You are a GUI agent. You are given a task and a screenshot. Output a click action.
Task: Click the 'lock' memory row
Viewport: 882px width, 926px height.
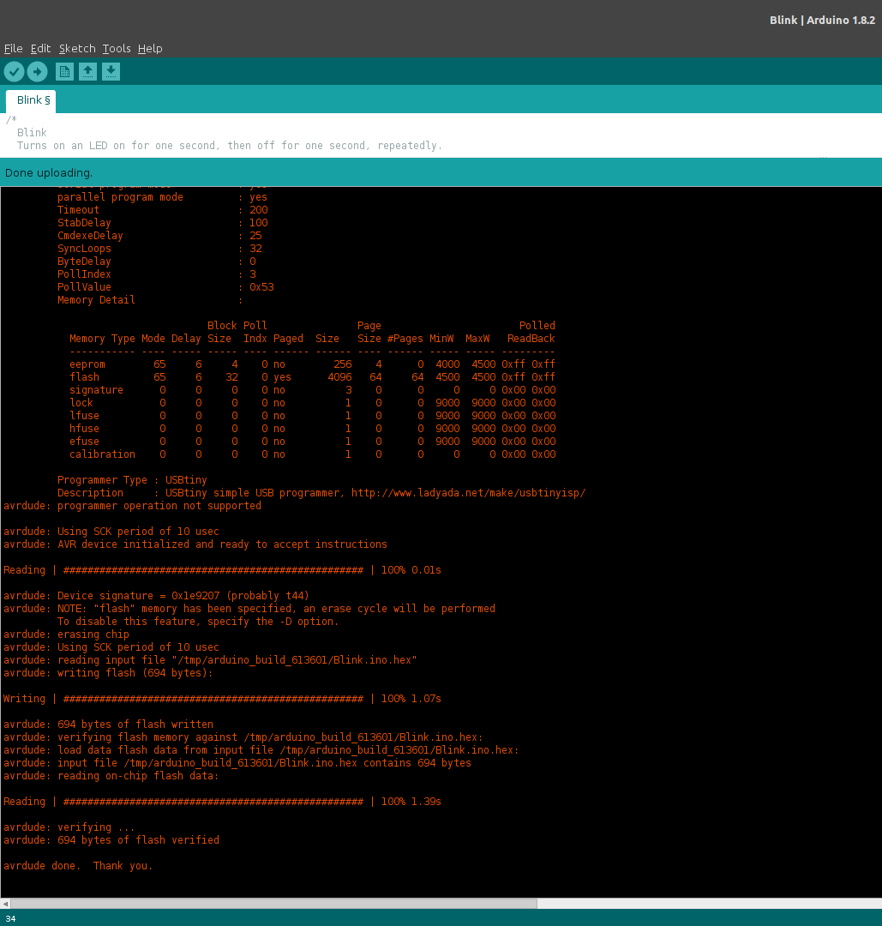[x=312, y=403]
